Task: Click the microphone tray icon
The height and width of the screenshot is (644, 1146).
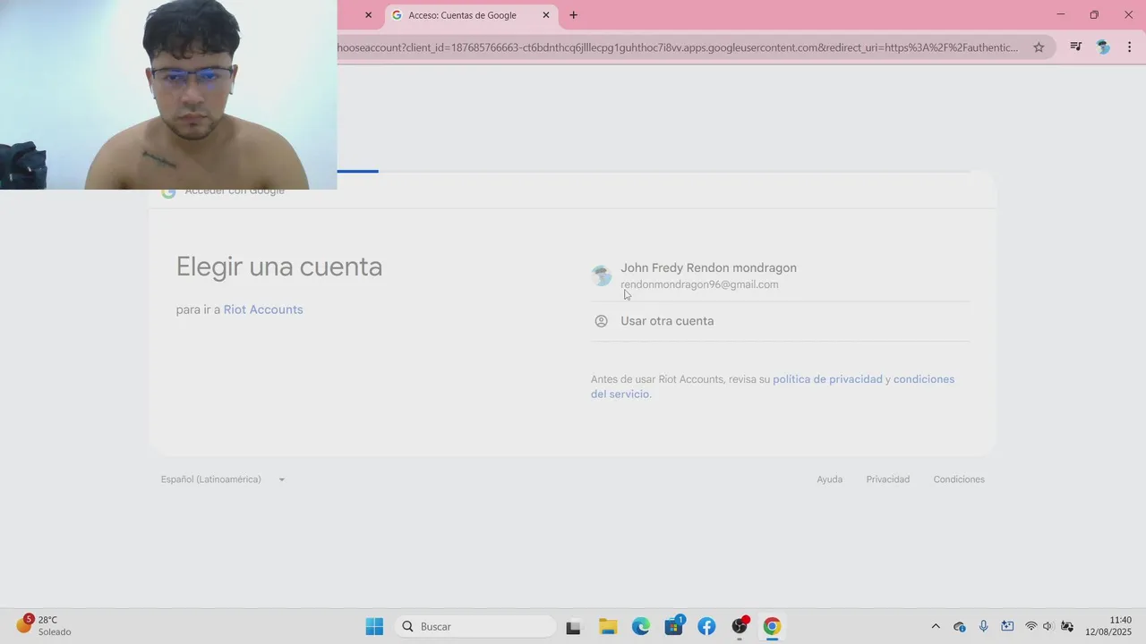Action: [x=983, y=626]
